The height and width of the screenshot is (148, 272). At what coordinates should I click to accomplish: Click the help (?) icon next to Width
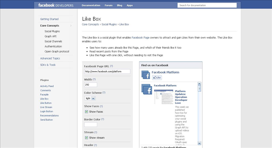[x=94, y=79]
